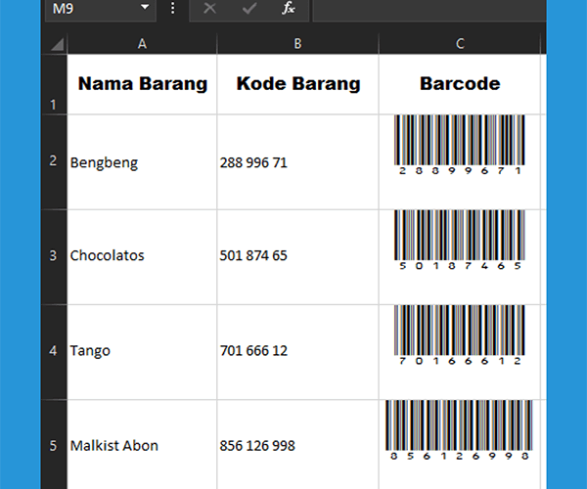Image resolution: width=587 pixels, height=489 pixels.
Task: Open the Insert Function fx icon
Action: pos(289,8)
